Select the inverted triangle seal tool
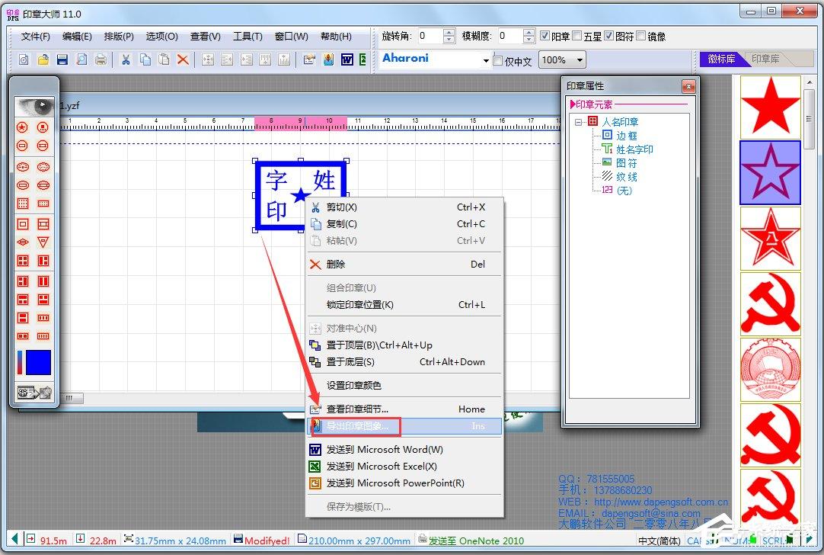 coord(43,242)
